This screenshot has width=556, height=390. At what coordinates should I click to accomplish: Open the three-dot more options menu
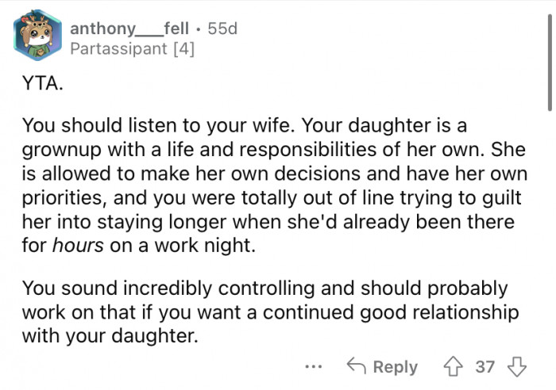(x=314, y=367)
